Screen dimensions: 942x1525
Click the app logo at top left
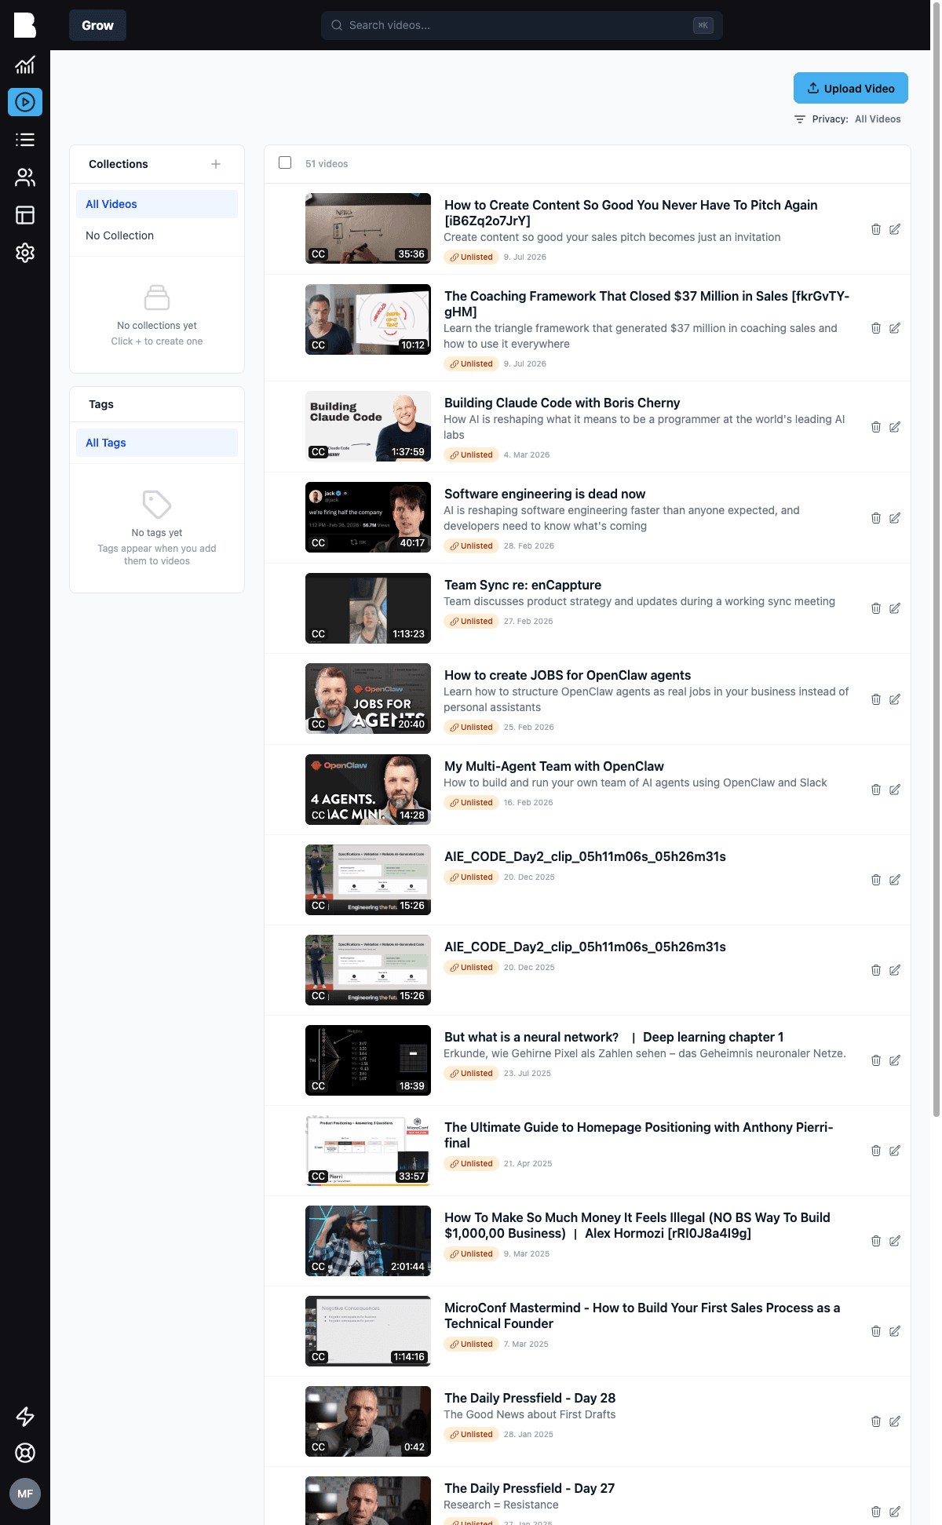tap(25, 25)
